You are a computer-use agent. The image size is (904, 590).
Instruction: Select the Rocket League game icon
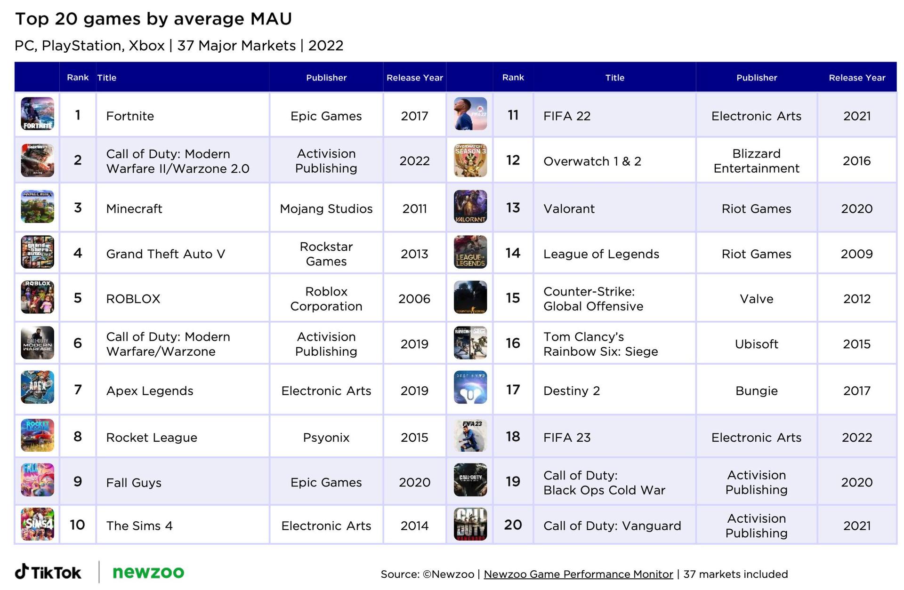[x=37, y=435]
